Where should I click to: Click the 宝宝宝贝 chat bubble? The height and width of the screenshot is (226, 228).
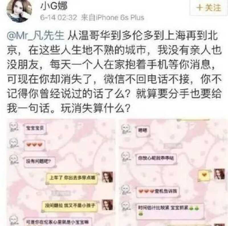pyautogui.click(x=35, y=128)
